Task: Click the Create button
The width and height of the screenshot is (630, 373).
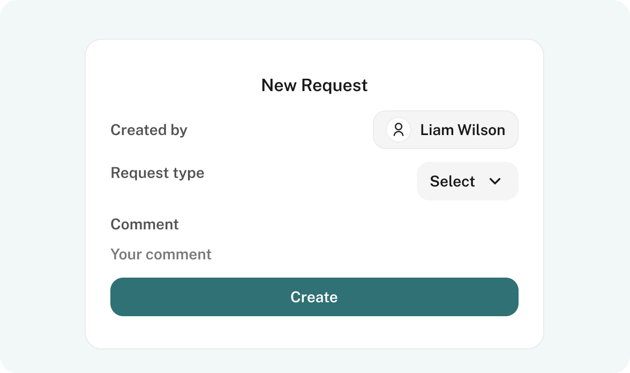Action: click(314, 297)
